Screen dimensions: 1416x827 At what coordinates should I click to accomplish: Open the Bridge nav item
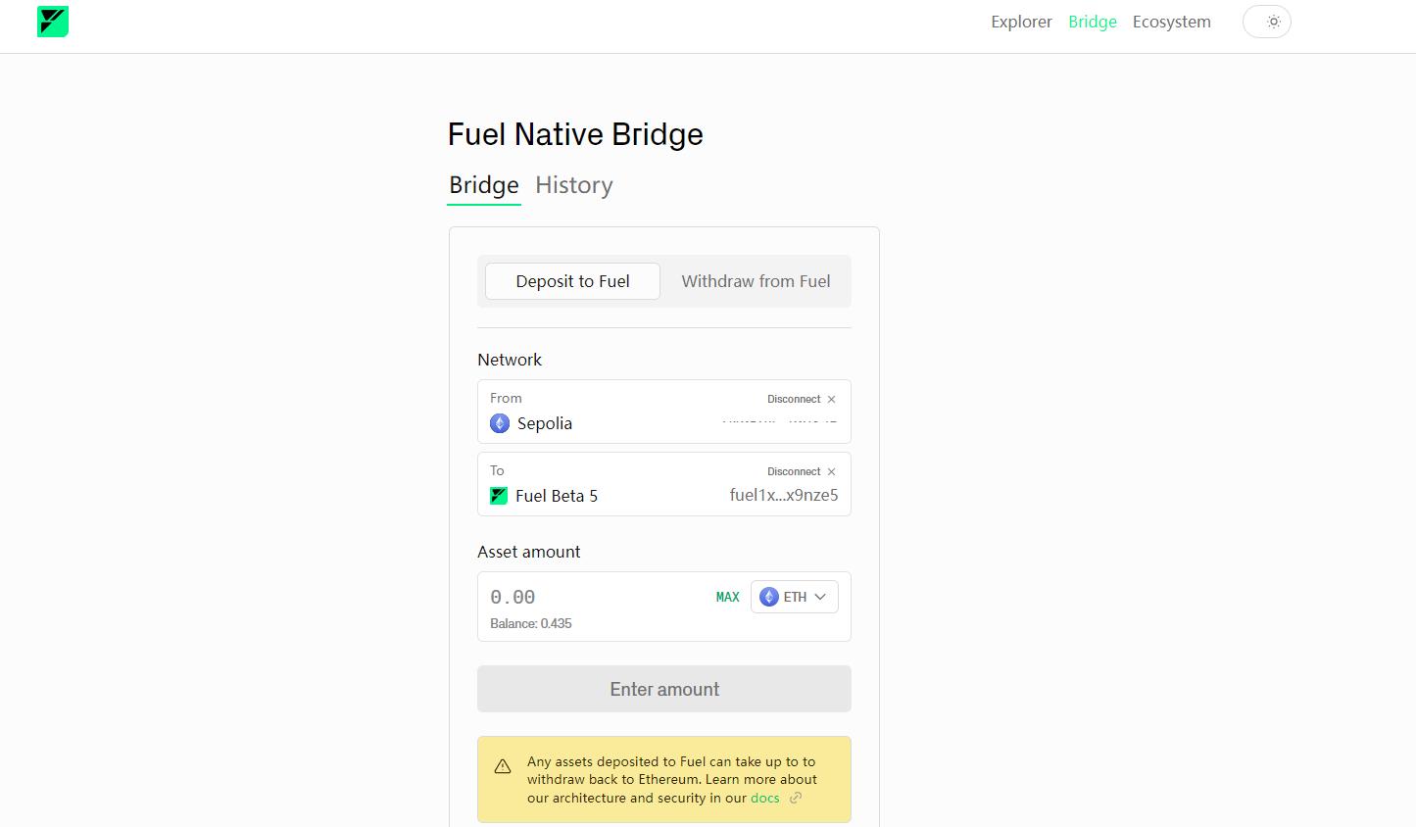pyautogui.click(x=1093, y=22)
